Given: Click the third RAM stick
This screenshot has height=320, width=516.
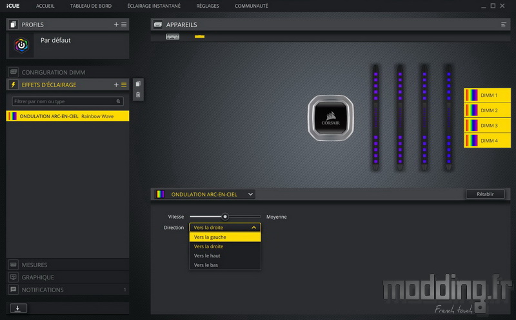Looking at the screenshot, I should [x=424, y=117].
